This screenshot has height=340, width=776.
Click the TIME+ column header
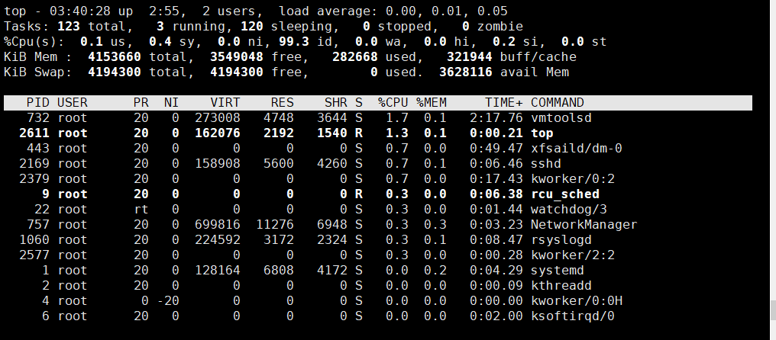coord(503,103)
